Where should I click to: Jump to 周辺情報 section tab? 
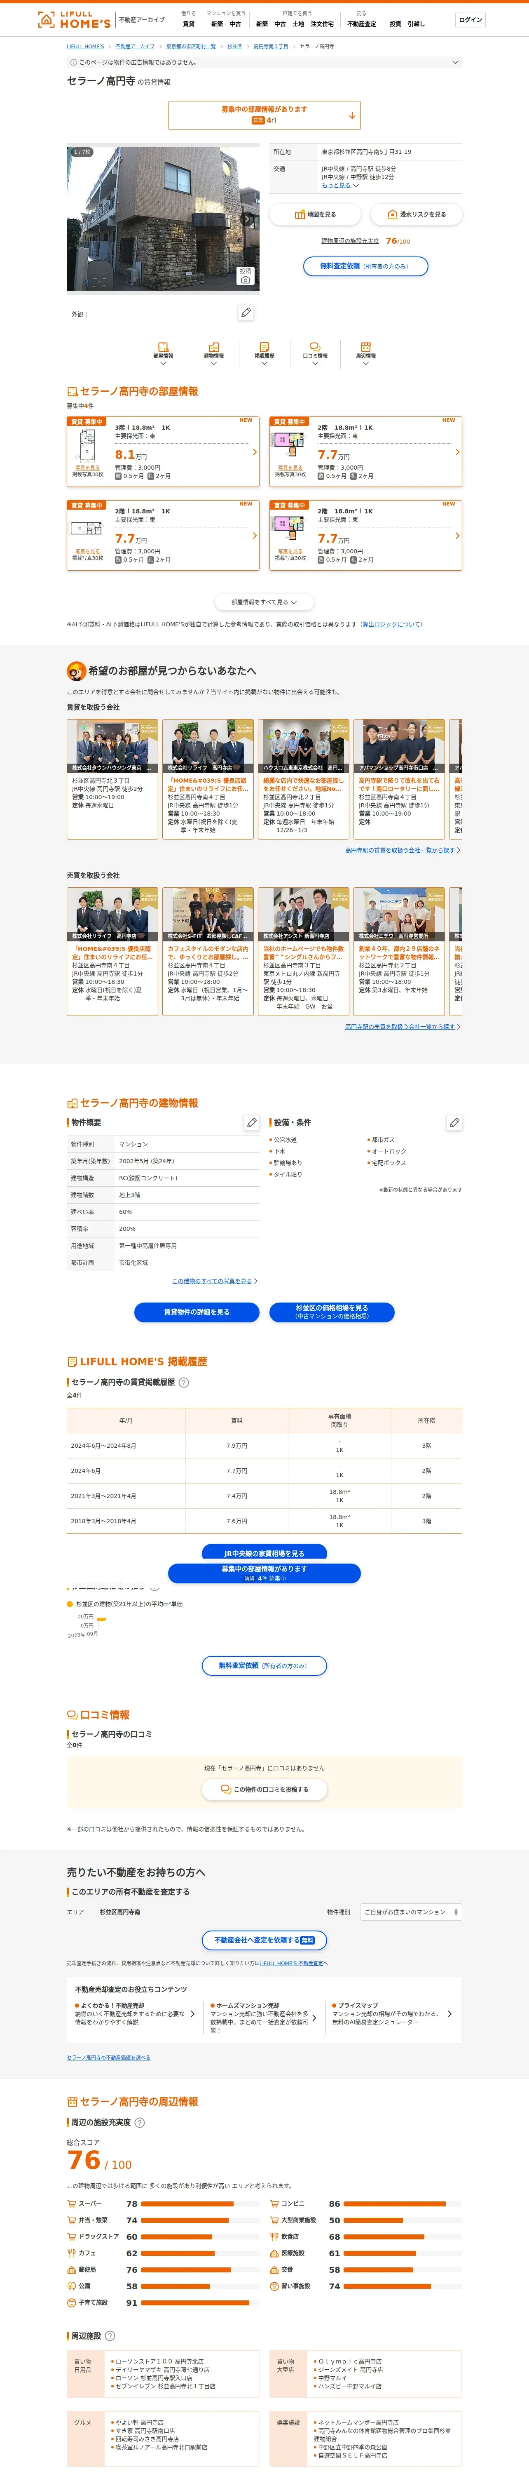[366, 353]
